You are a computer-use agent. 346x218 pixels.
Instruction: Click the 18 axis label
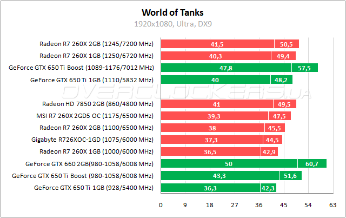(x=210, y=205)
